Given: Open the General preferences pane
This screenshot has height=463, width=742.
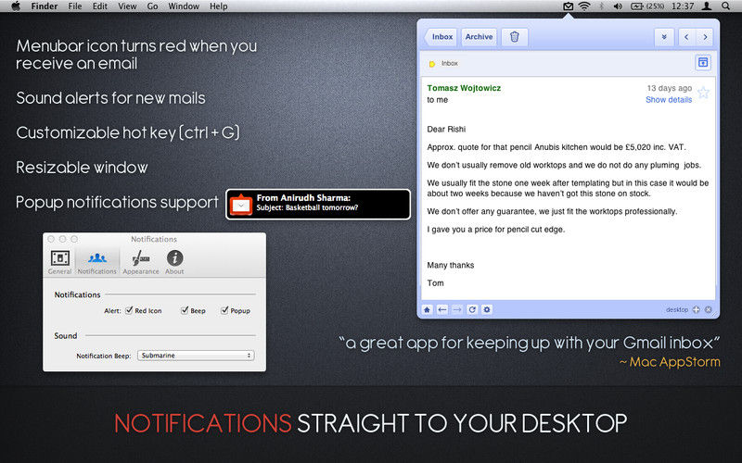Looking at the screenshot, I should click(59, 262).
